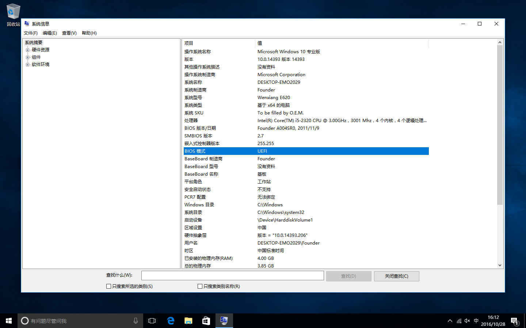This screenshot has width=526, height=328.
Task: Click the Task View icon
Action: coord(152,320)
